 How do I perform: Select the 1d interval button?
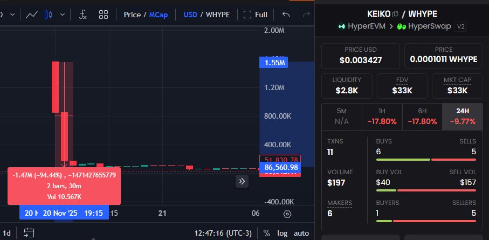(6, 233)
